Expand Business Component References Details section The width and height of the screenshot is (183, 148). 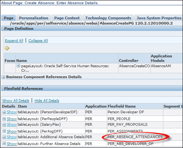(3, 77)
